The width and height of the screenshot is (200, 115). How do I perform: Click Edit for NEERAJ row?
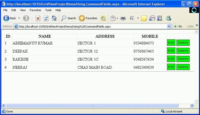[x=171, y=67]
